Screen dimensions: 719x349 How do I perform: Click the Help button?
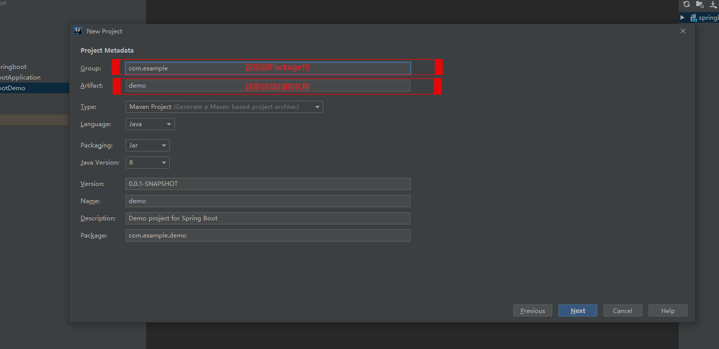coord(668,311)
